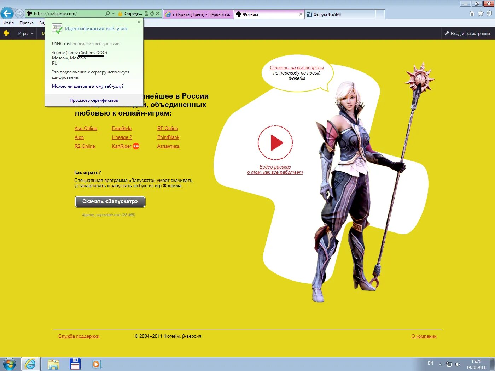
Task: Open the 'KartRider' game link
Action: [121, 146]
